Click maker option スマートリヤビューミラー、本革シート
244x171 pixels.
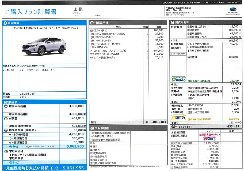tap(36, 70)
